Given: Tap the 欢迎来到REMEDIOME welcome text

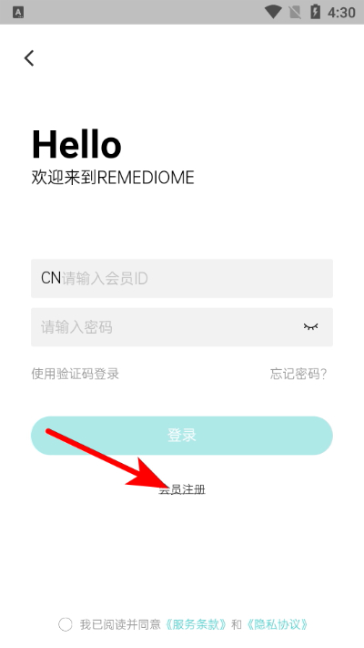Looking at the screenshot, I should (x=113, y=178).
